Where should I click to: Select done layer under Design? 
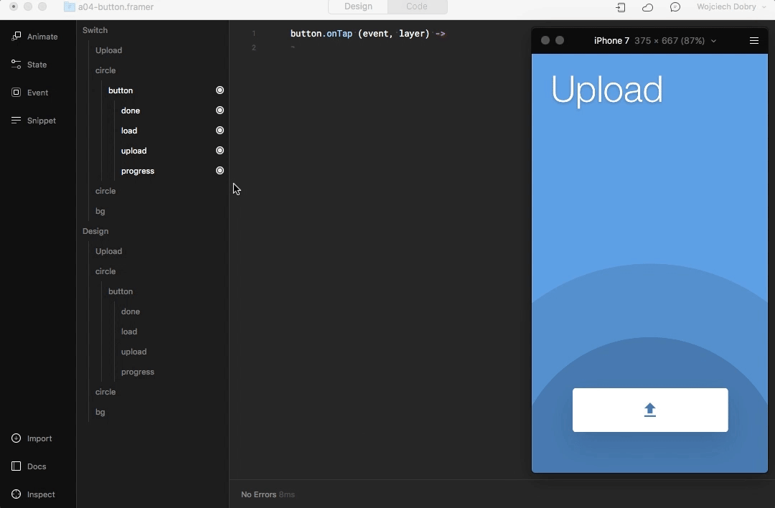coord(131,312)
